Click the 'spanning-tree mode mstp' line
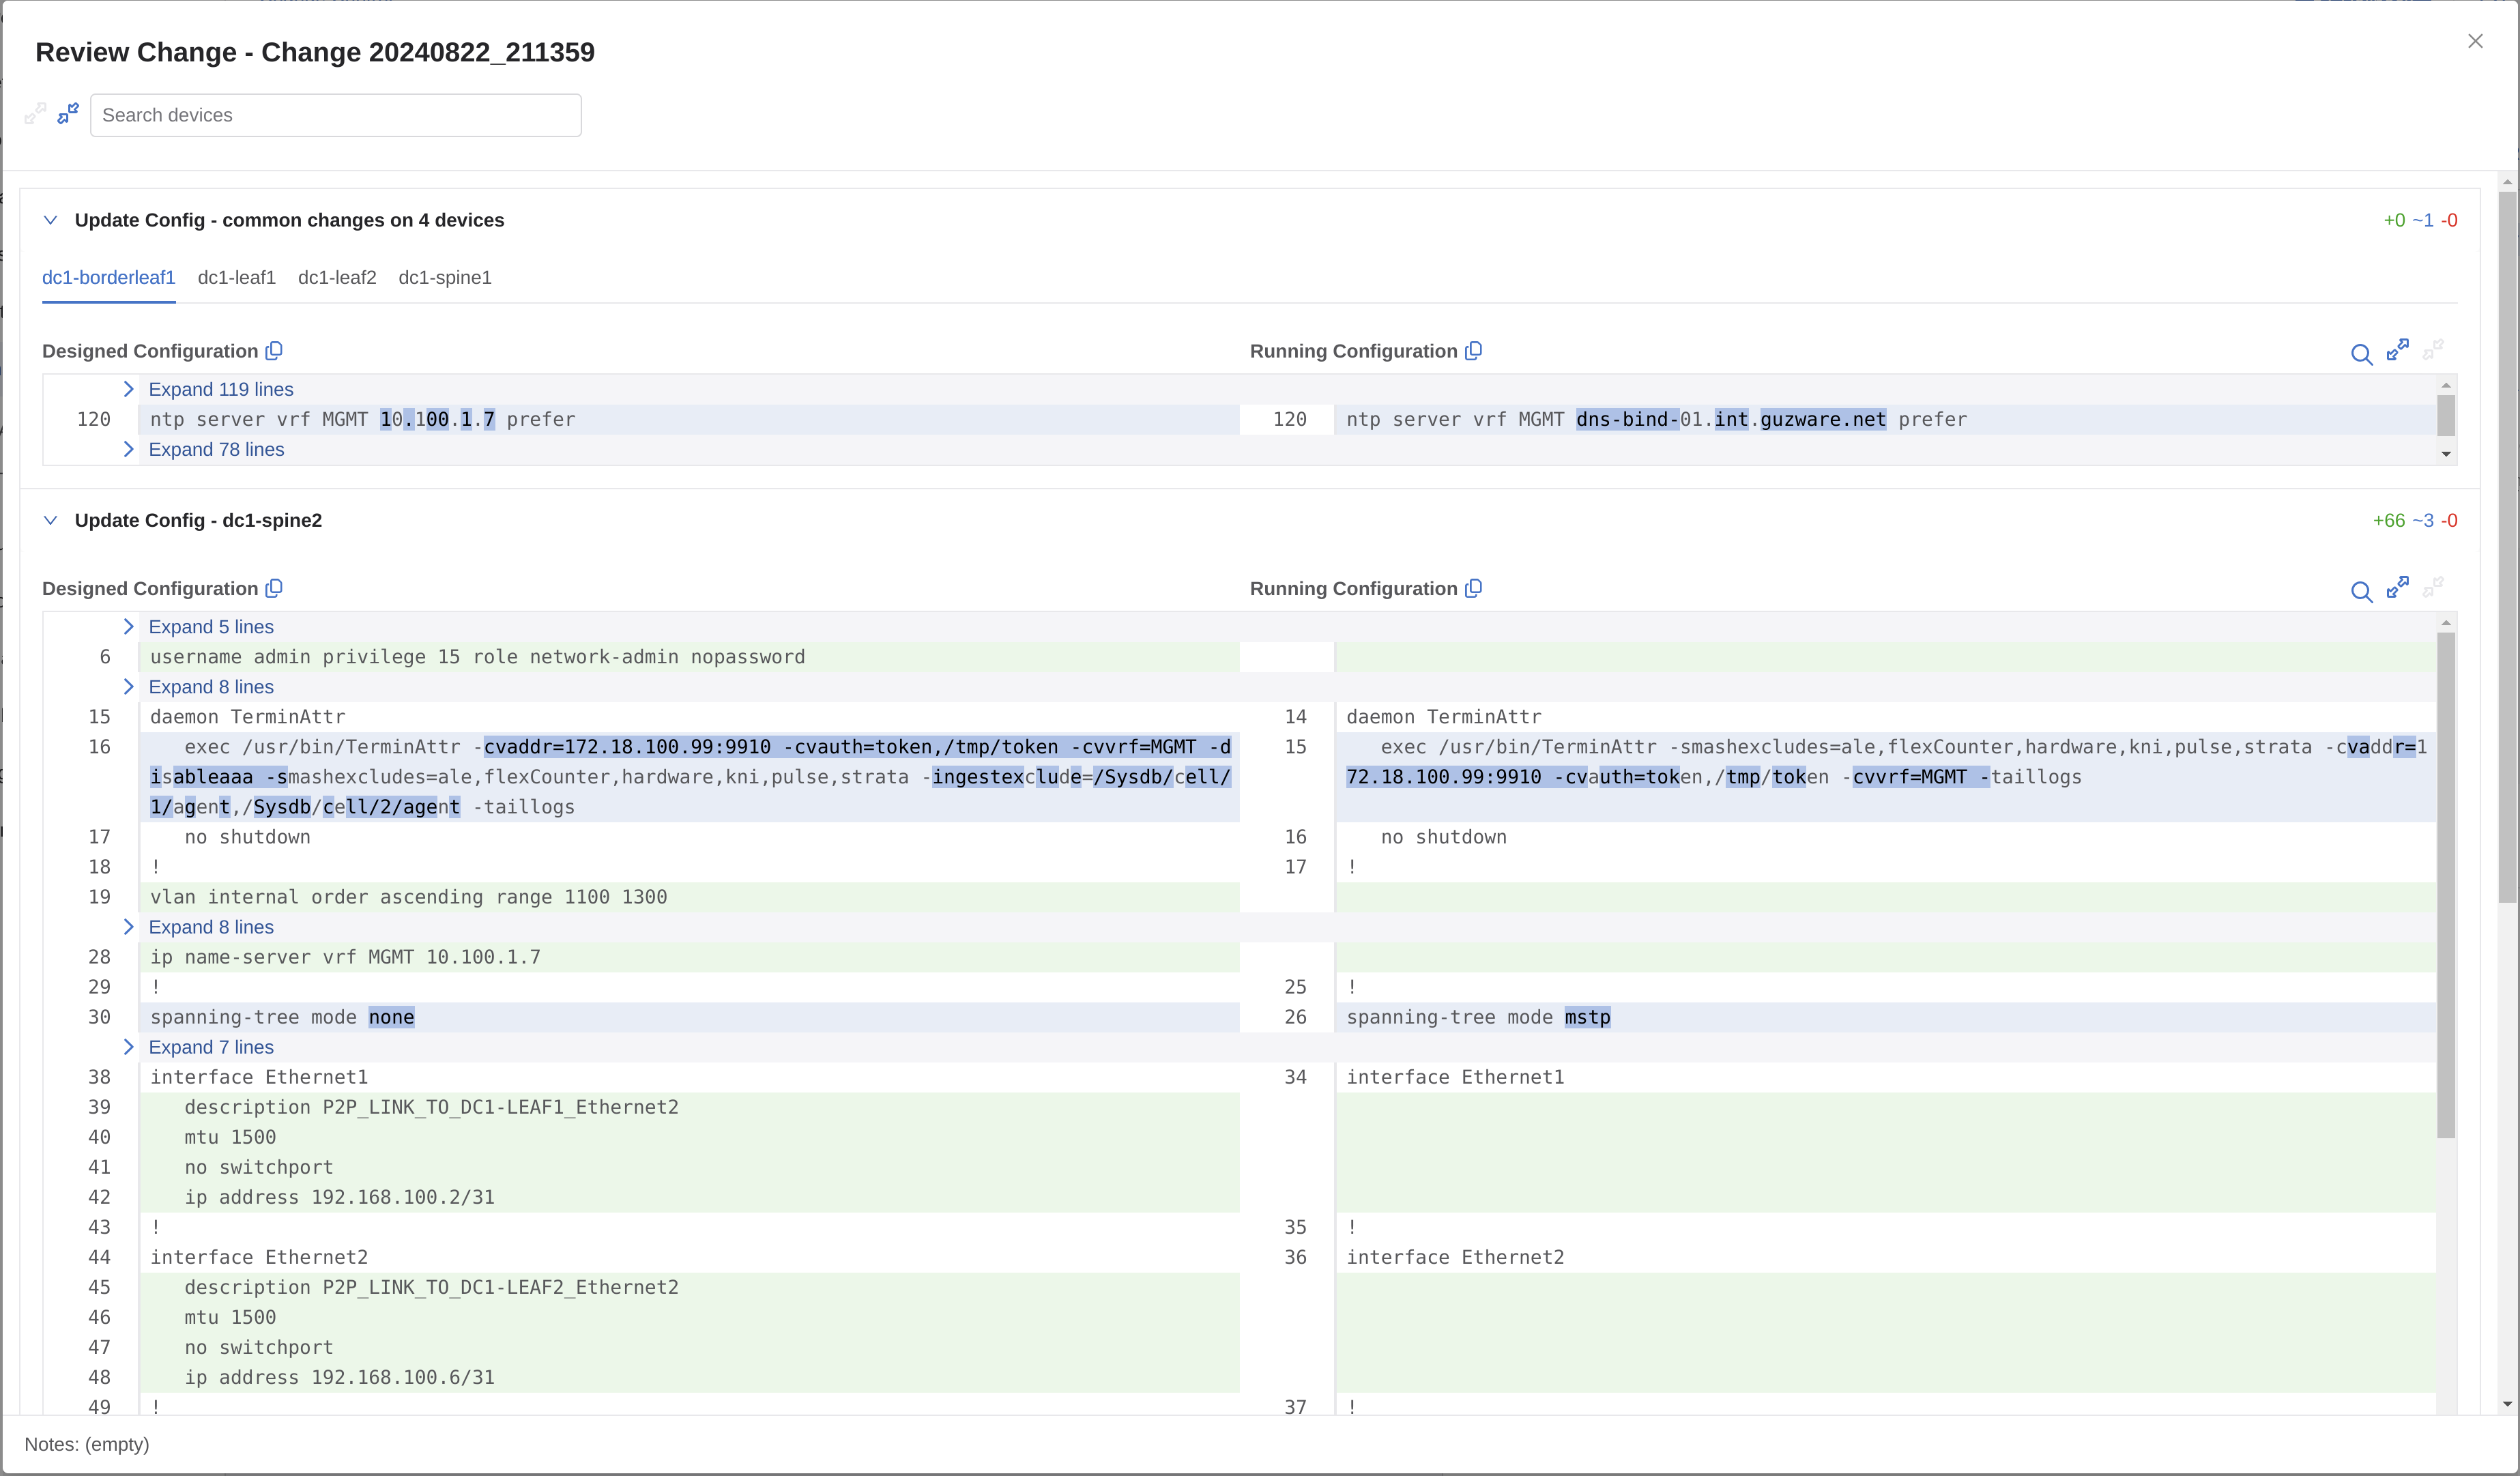This screenshot has height=1476, width=2520. coord(1885,1017)
